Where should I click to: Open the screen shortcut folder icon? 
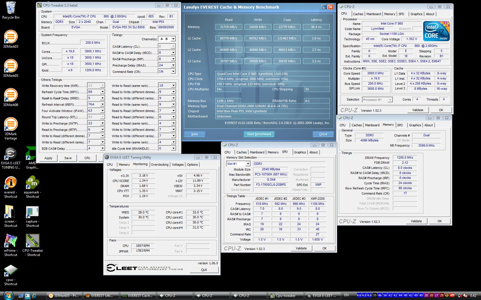[11, 216]
